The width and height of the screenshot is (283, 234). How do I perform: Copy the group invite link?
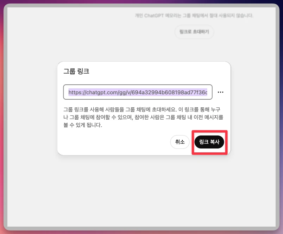tap(209, 142)
